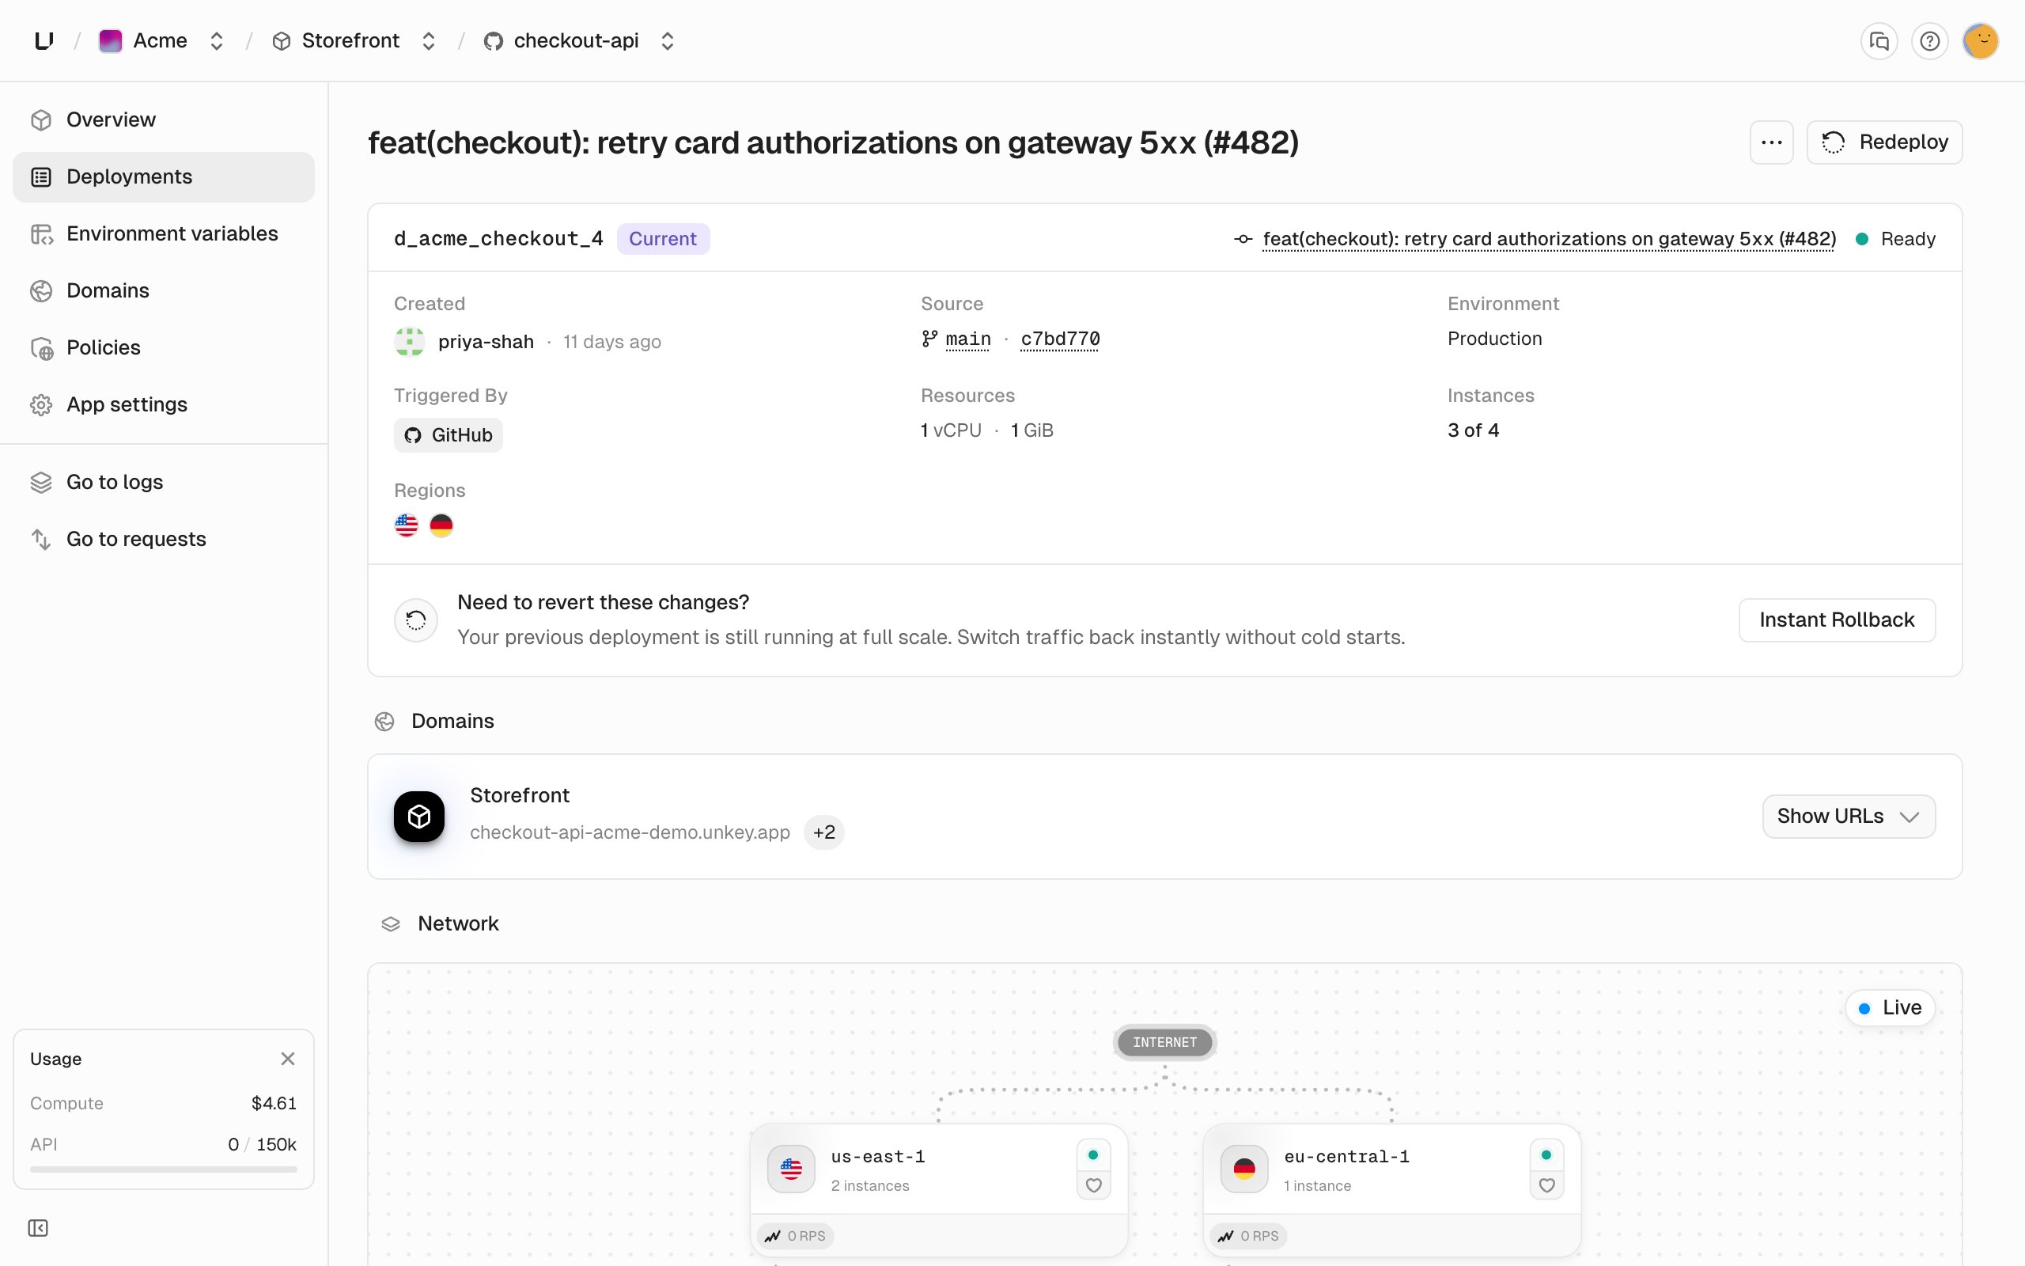This screenshot has width=2025, height=1266.
Task: Go to Overview in the sidebar
Action: pos(164,119)
